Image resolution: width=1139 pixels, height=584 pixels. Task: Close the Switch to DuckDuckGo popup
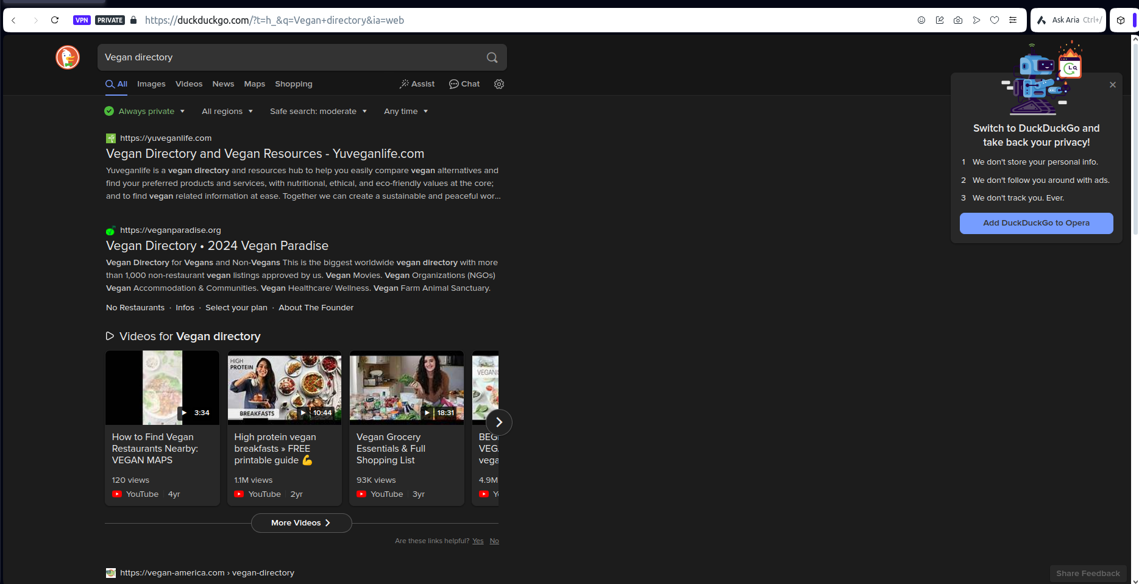[x=1113, y=85]
